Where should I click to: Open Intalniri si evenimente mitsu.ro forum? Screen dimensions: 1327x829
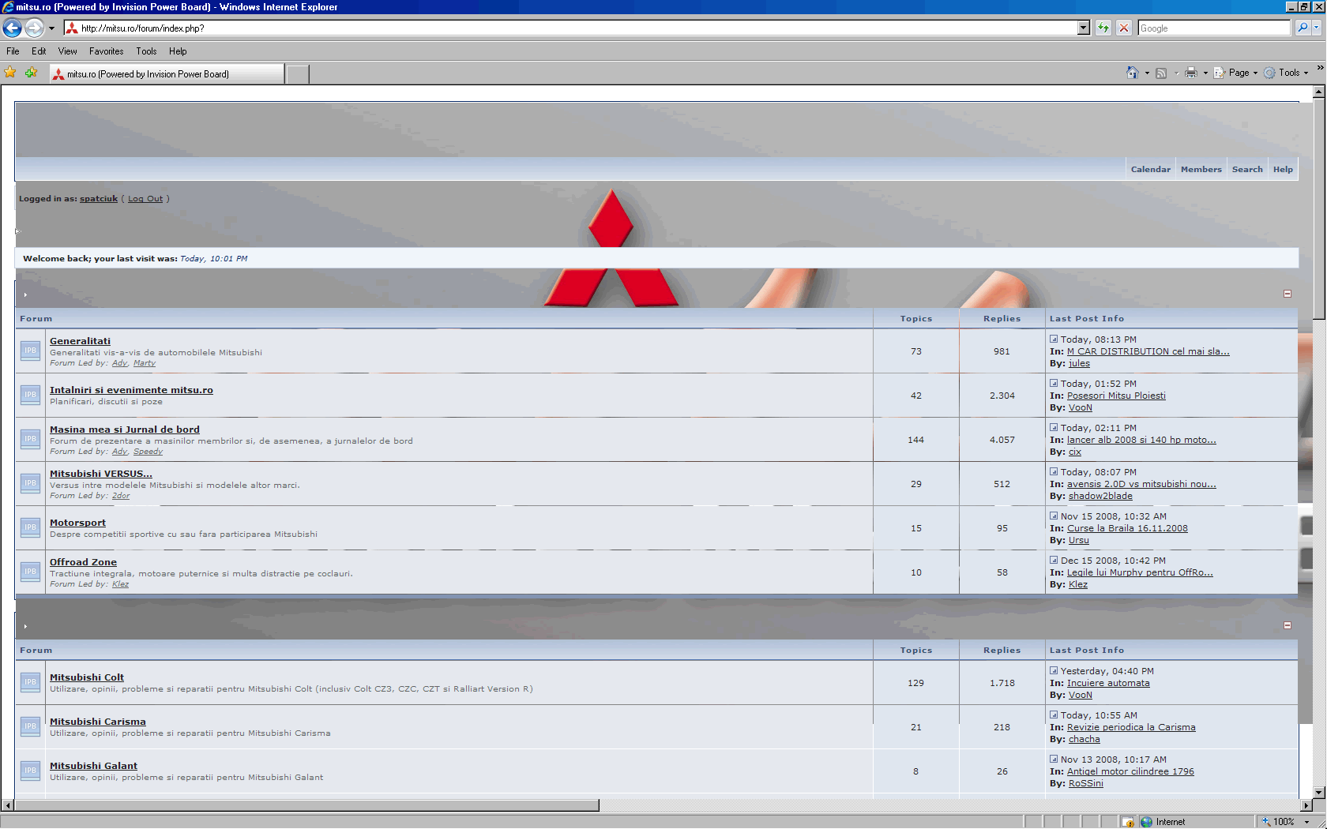[x=131, y=390]
